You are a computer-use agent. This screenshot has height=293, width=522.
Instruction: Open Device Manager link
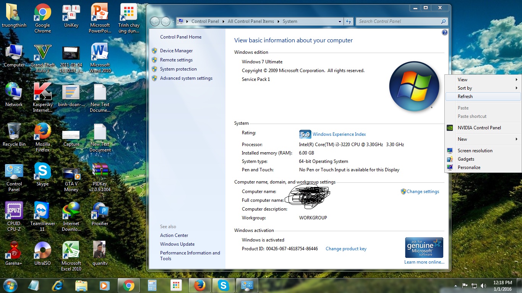176,51
